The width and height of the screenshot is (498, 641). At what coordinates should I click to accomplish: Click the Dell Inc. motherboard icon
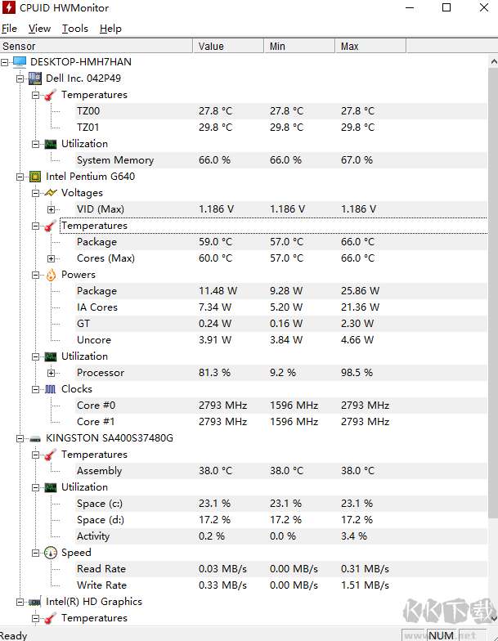pyautogui.click(x=35, y=78)
